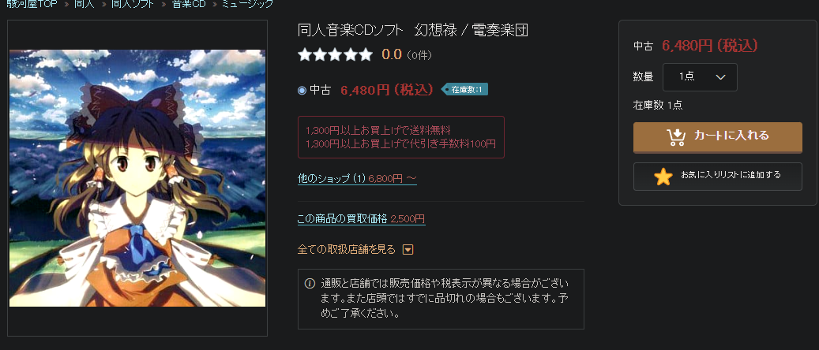Open the 同人​ソフト breadcrumb link
Image resolution: width=819 pixels, height=350 pixels.
point(132,4)
